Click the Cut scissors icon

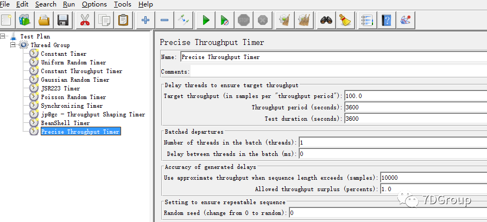(x=85, y=21)
